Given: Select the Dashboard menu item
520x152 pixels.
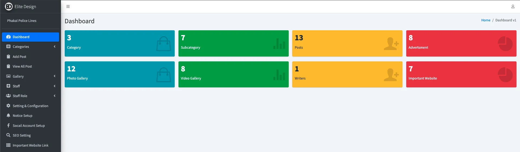Looking at the screenshot, I should pos(30,37).
